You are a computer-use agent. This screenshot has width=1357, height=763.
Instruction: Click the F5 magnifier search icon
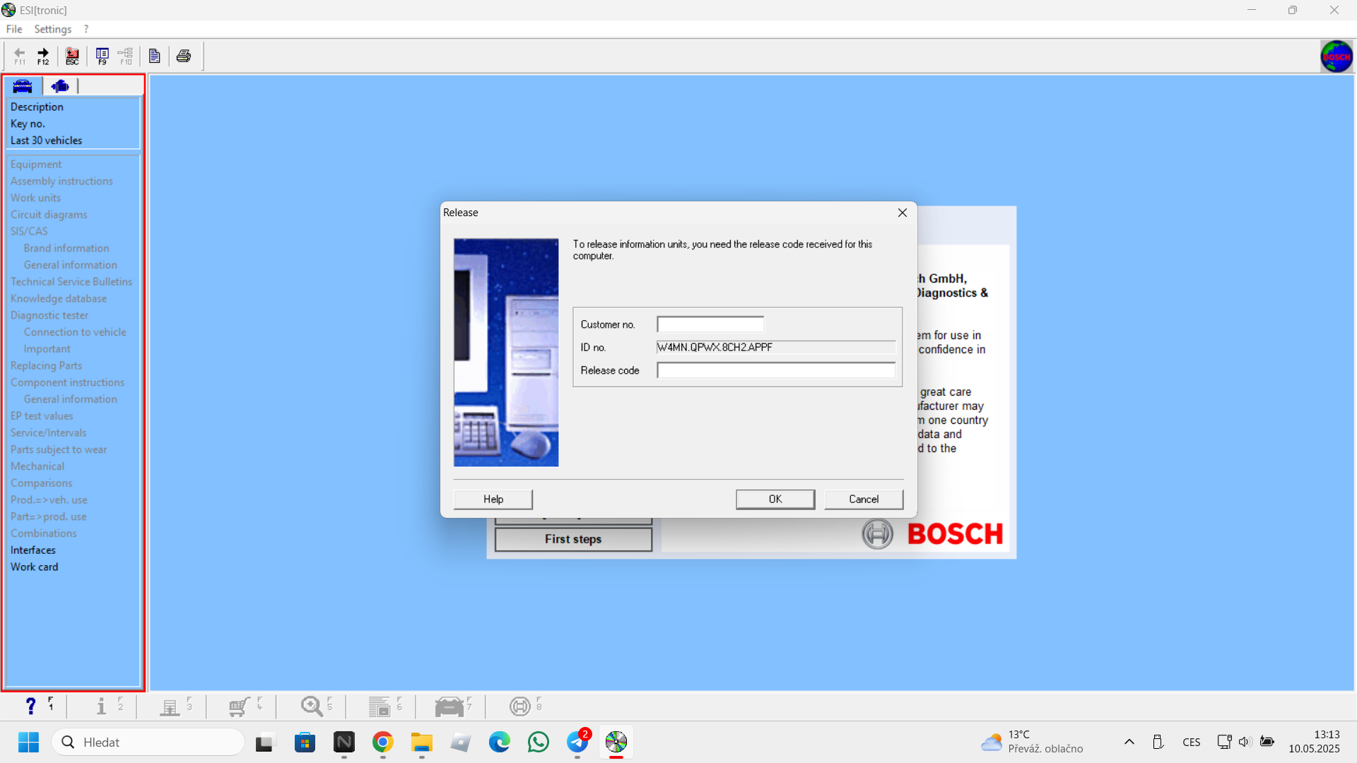point(311,706)
